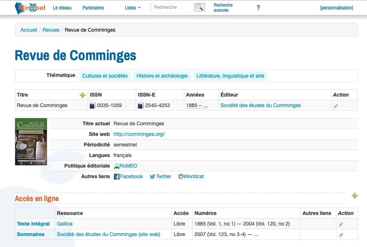
Task: Select the Histoire et archéologie theme tag
Action: [x=162, y=76]
